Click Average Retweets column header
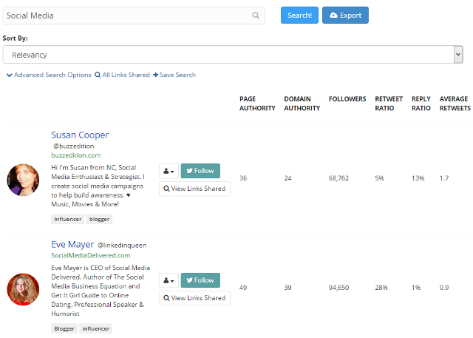473x338 pixels. (x=455, y=104)
